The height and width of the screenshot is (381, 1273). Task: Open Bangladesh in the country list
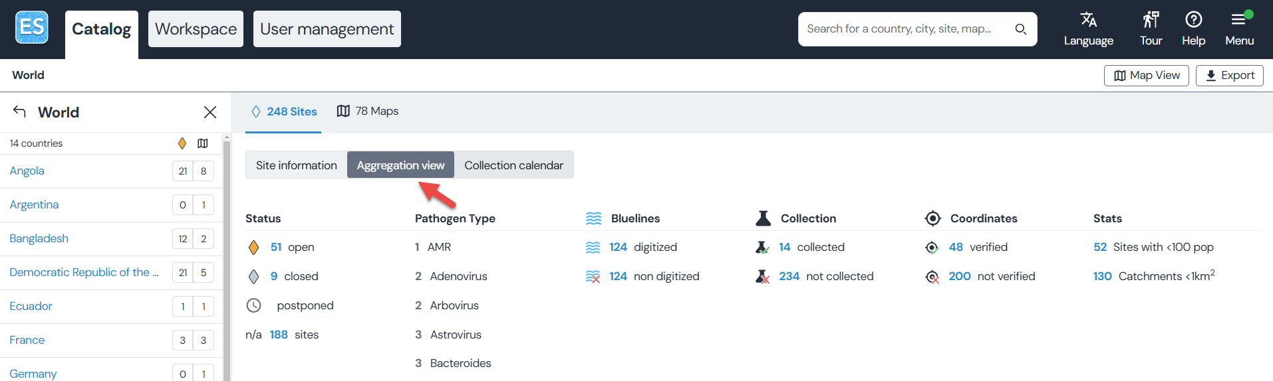point(39,238)
